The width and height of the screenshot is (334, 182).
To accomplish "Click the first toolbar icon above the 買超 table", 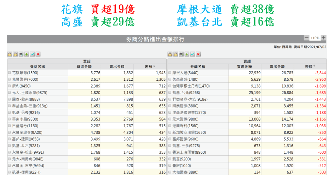I will point(10,54).
